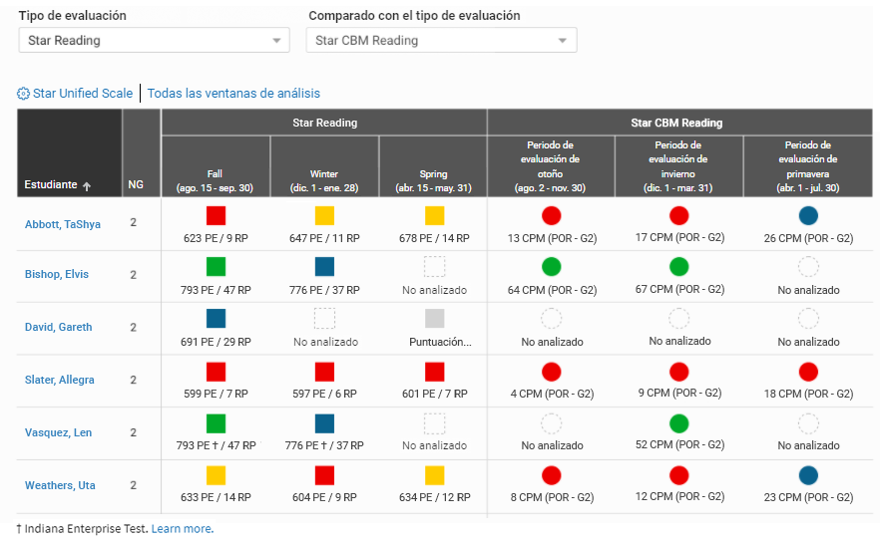Click Periodo de evaluación de otoño header

click(x=551, y=166)
